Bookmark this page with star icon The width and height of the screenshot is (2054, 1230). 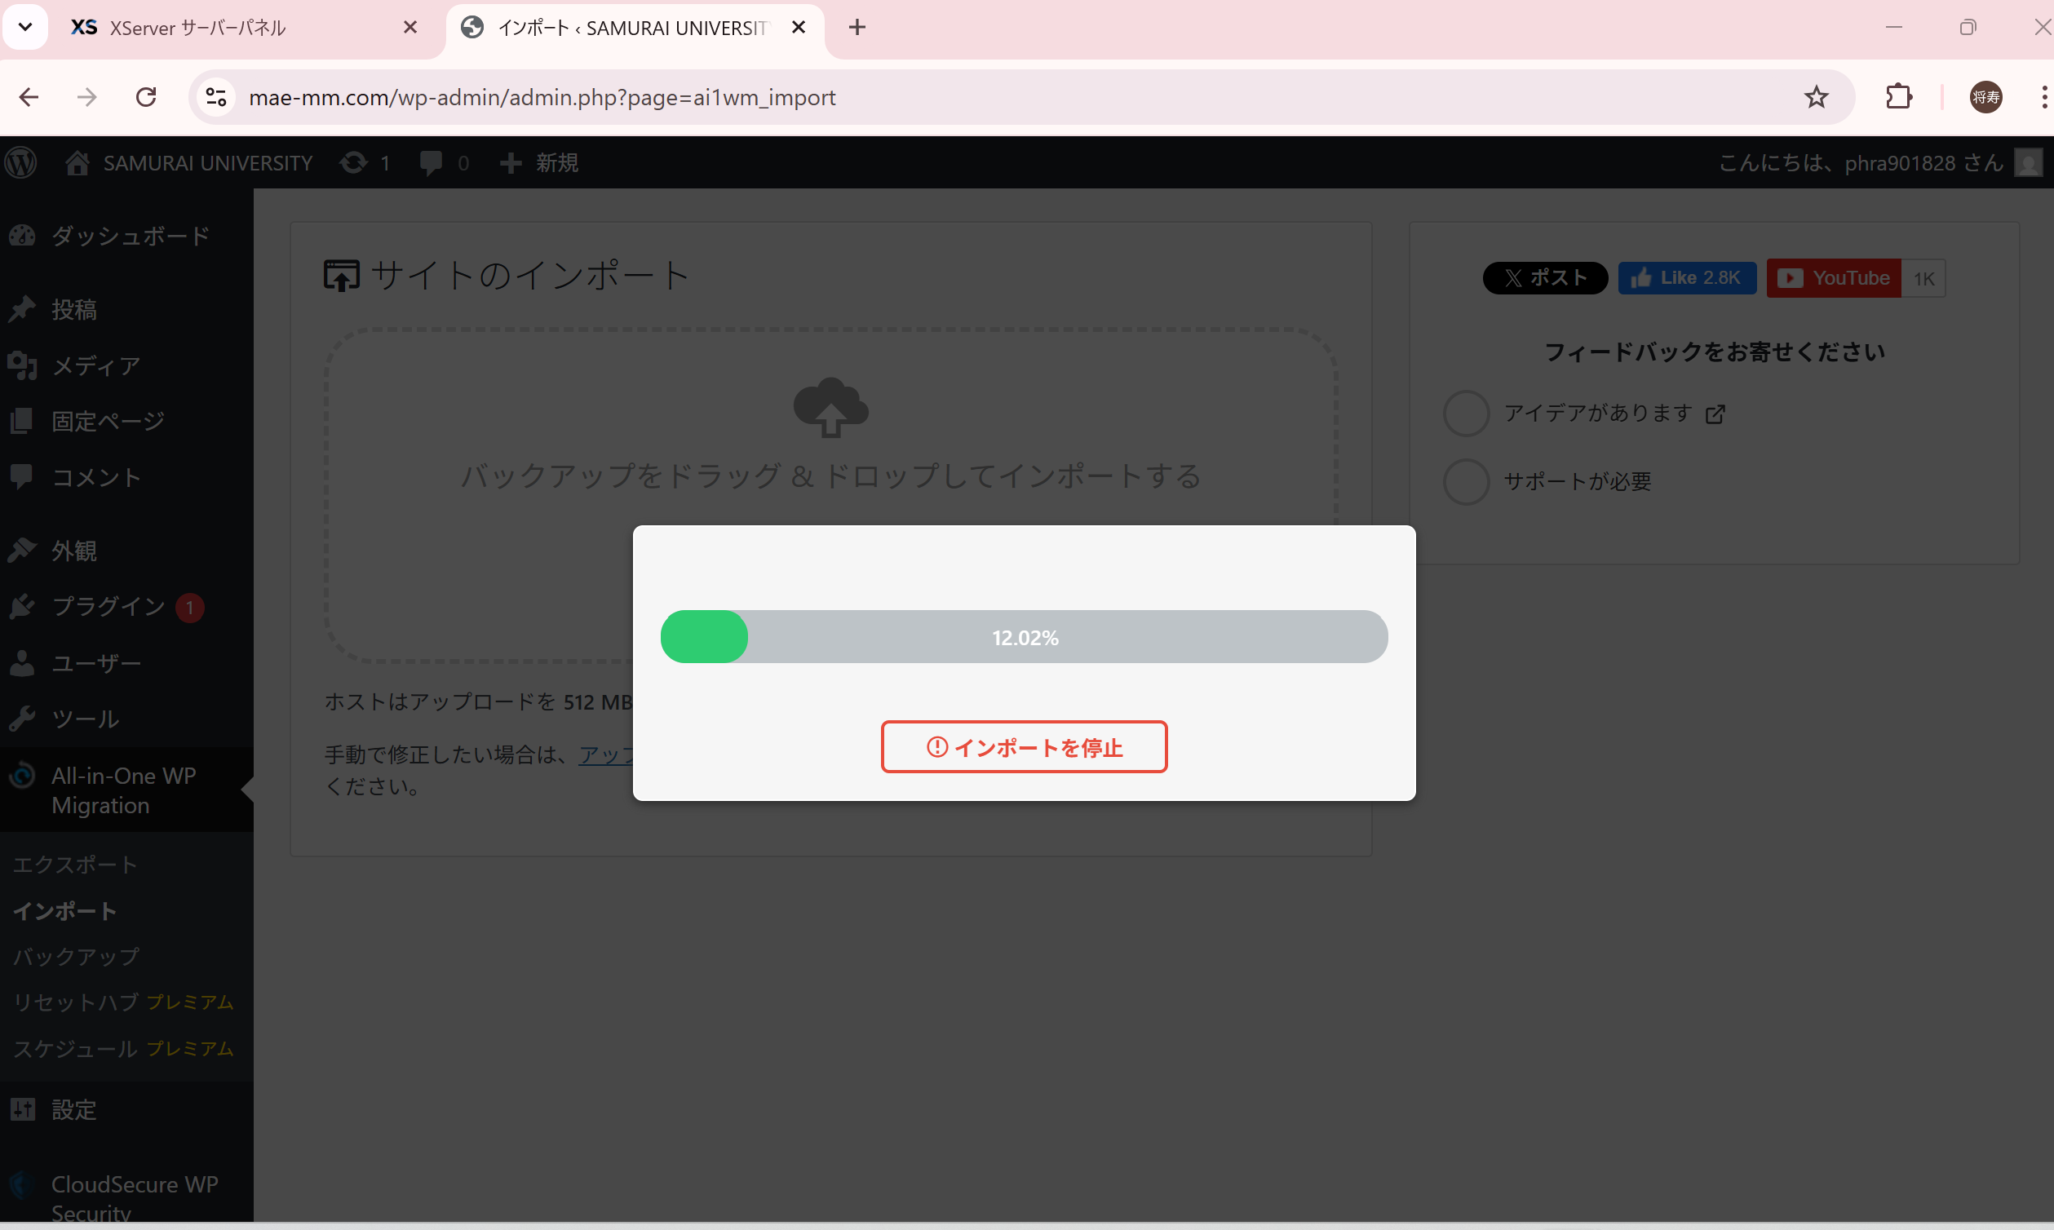[1816, 97]
